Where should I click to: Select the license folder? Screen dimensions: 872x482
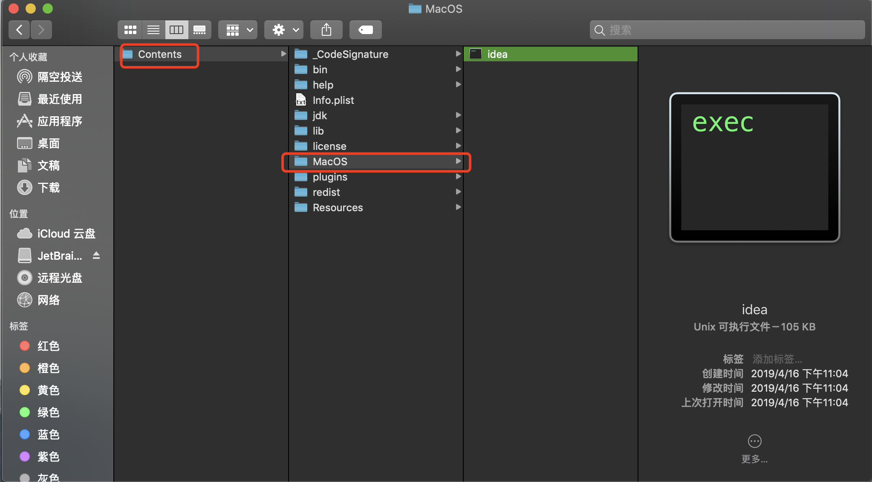375,146
